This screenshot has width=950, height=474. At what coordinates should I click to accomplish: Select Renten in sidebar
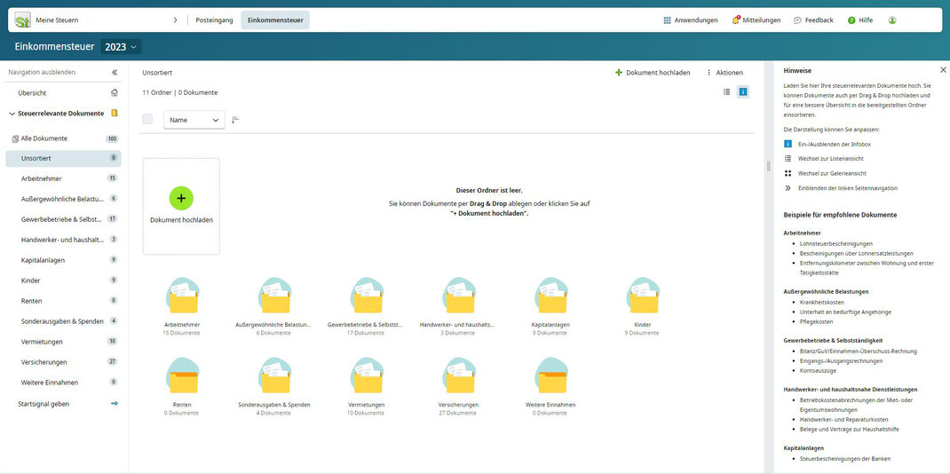point(64,301)
